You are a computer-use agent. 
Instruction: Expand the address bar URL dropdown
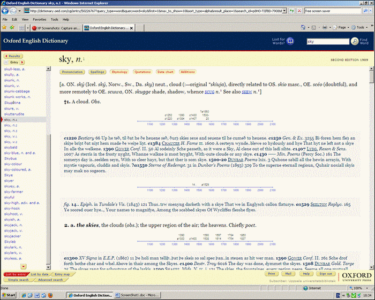(x=283, y=10)
